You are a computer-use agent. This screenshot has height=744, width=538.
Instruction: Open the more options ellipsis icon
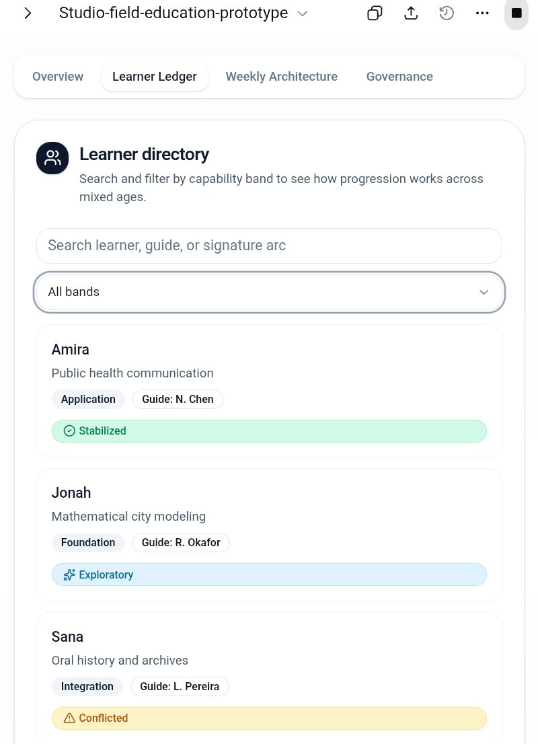pyautogui.click(x=482, y=13)
